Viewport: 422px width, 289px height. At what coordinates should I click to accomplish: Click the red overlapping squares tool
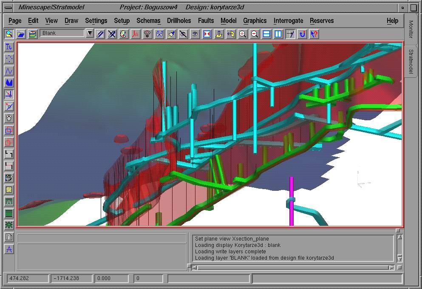point(9,142)
